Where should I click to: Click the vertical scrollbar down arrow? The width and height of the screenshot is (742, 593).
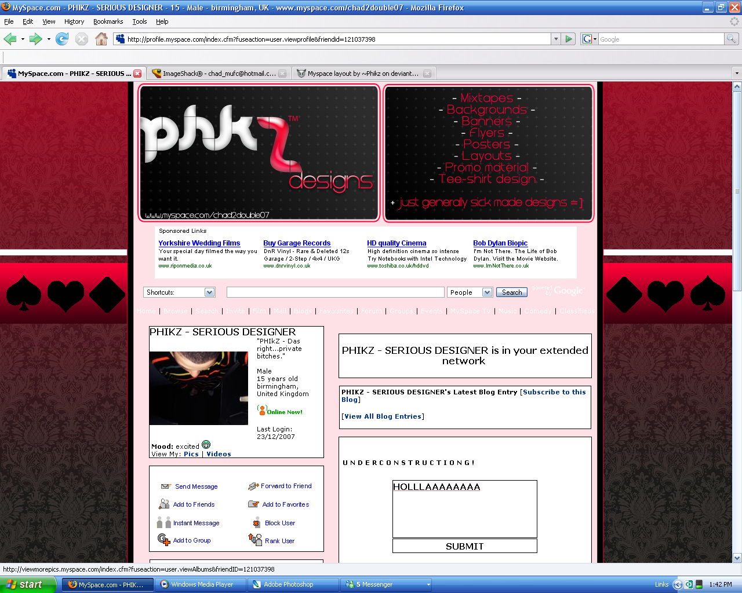737,558
